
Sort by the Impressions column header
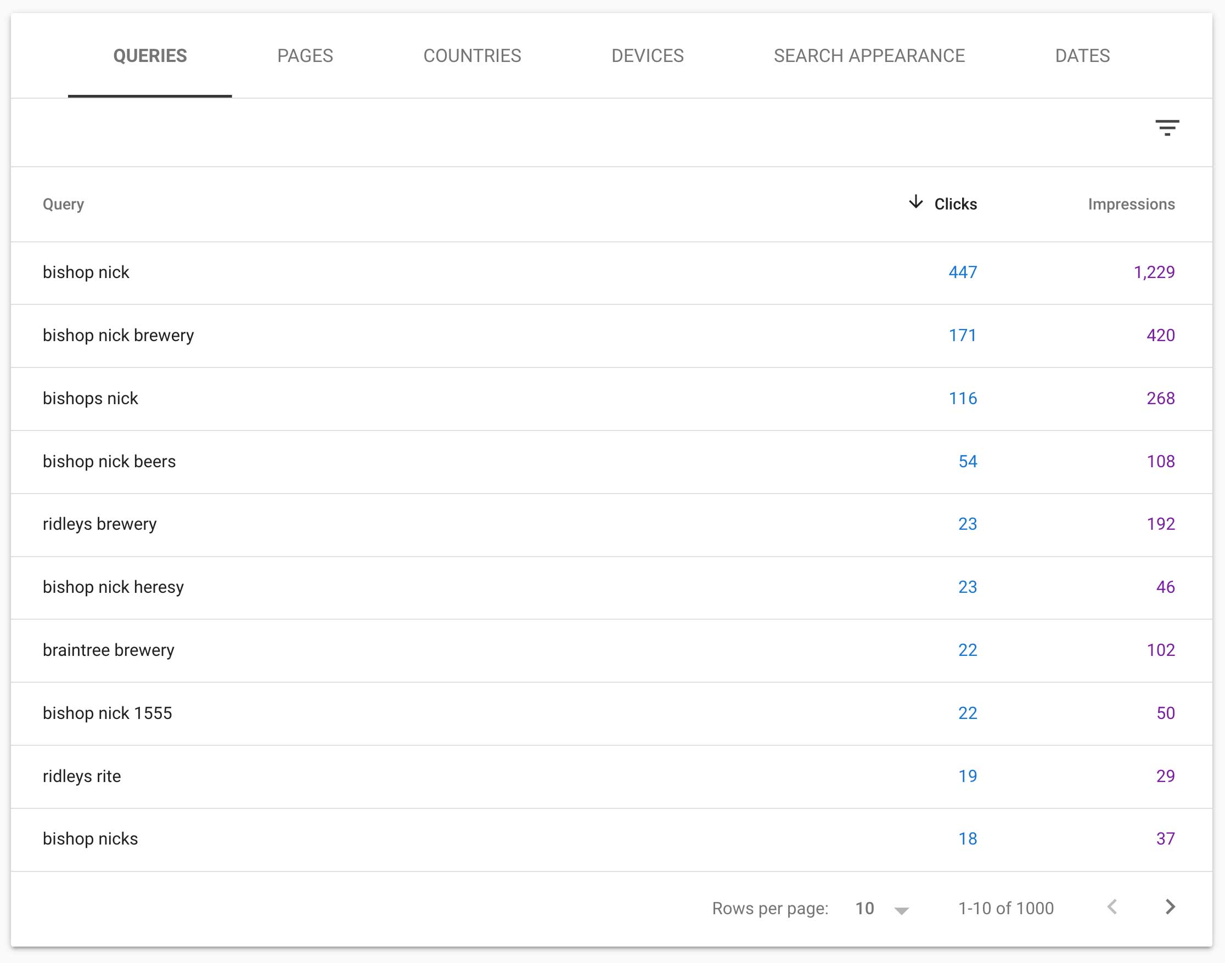coord(1131,204)
